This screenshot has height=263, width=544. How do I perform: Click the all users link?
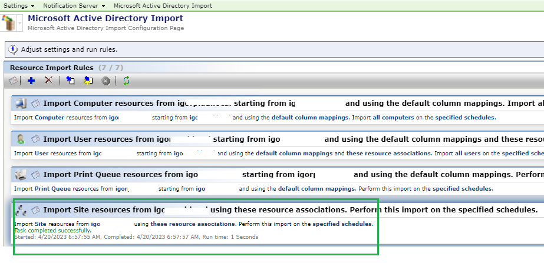467,153
